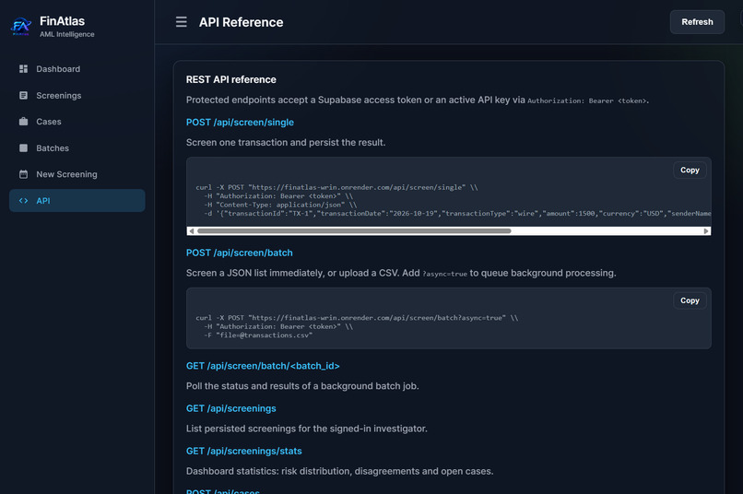Viewport: 743px width, 494px height.
Task: Click "Screen one transaction and persist the result."
Action: point(286,143)
